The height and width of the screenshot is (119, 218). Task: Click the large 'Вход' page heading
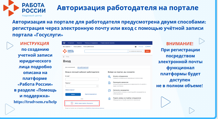(67, 61)
